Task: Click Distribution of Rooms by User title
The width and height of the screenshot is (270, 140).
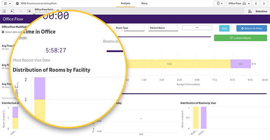Action: coord(198,103)
